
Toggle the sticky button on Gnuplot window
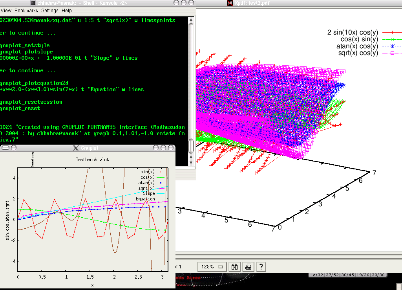tap(13, 148)
